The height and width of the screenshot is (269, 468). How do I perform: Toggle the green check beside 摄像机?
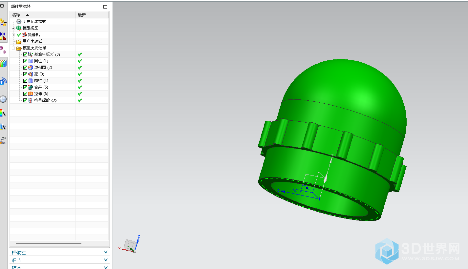[19, 35]
